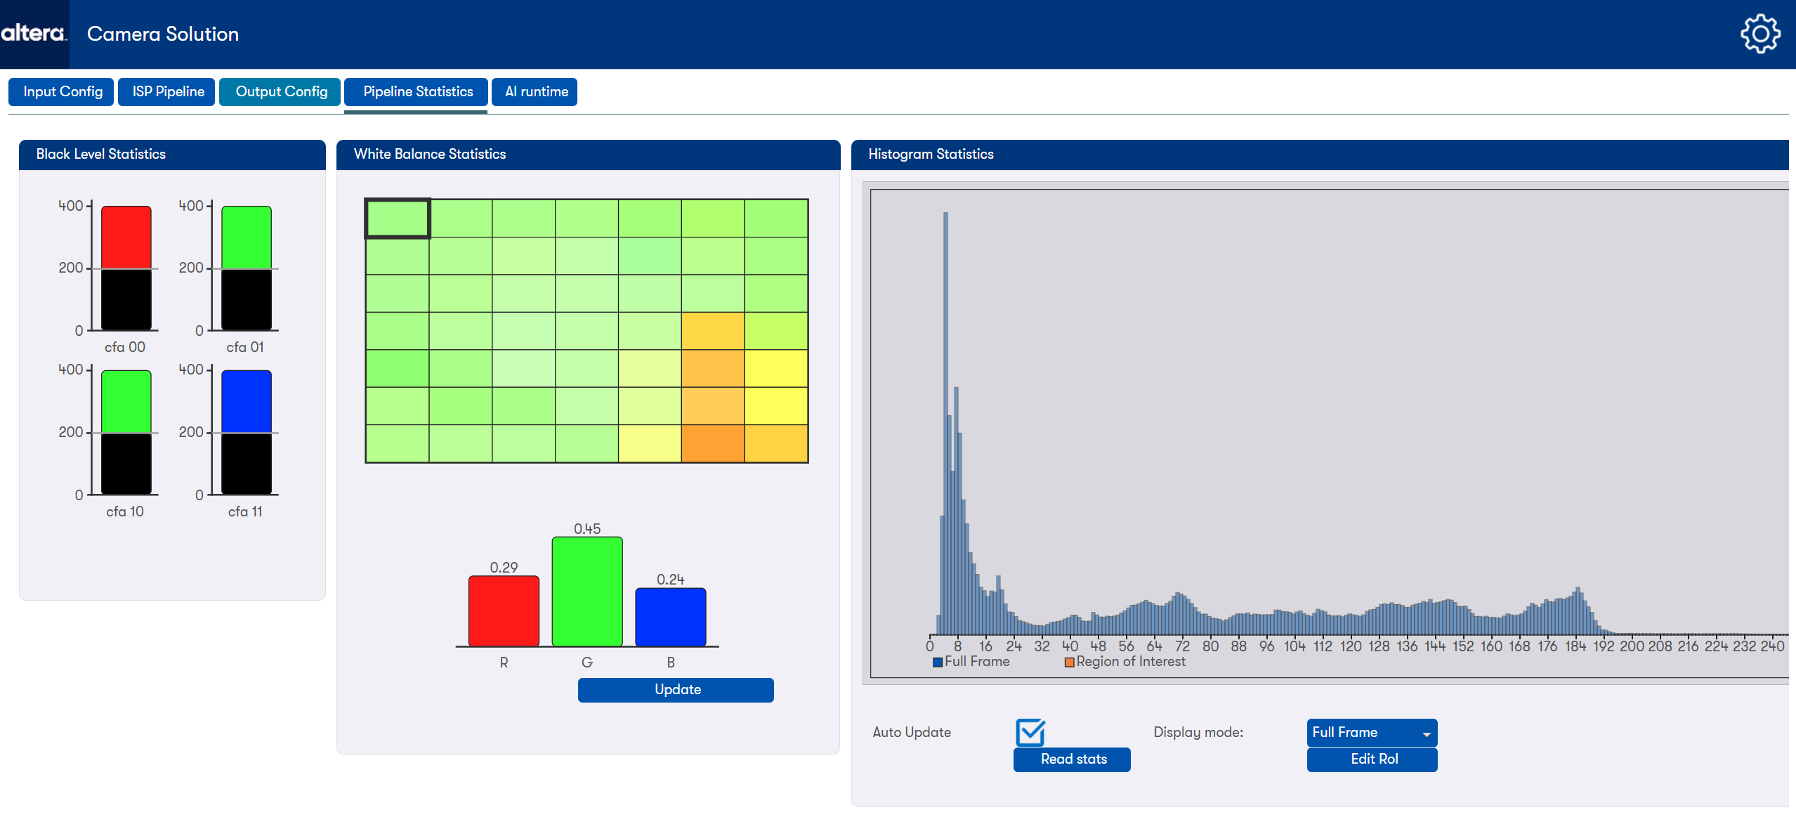Click the tallest histogram peak bar
1796x822 pixels.
[x=945, y=422]
